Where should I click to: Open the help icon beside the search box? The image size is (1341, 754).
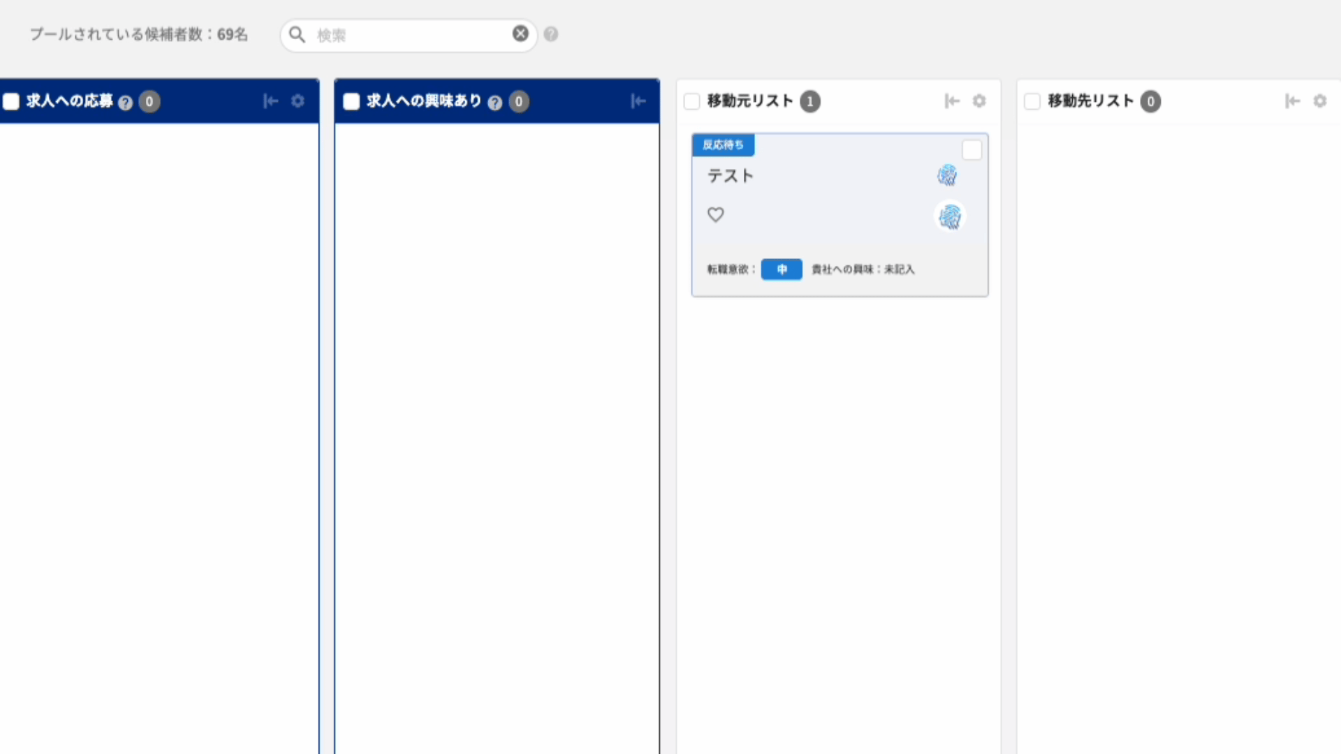tap(551, 34)
